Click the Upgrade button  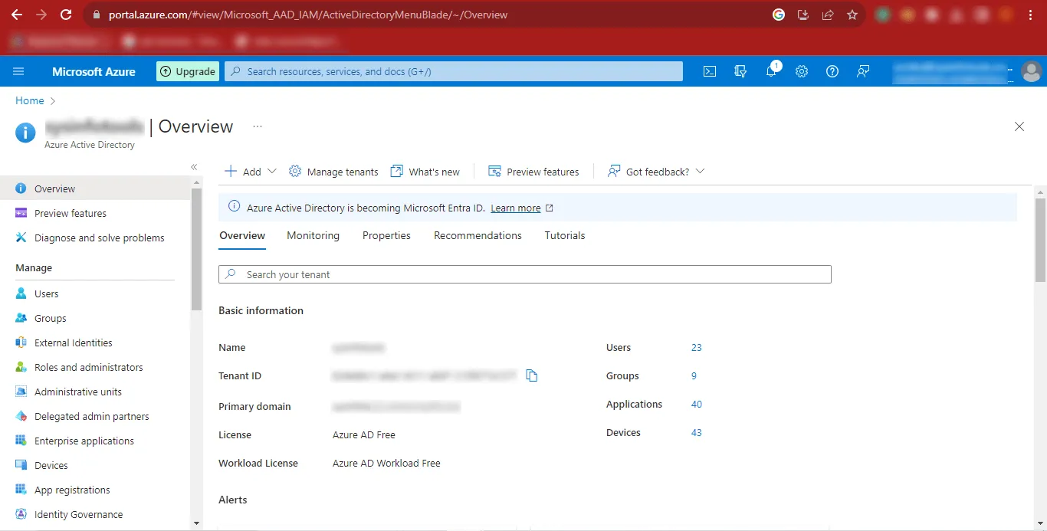(187, 71)
